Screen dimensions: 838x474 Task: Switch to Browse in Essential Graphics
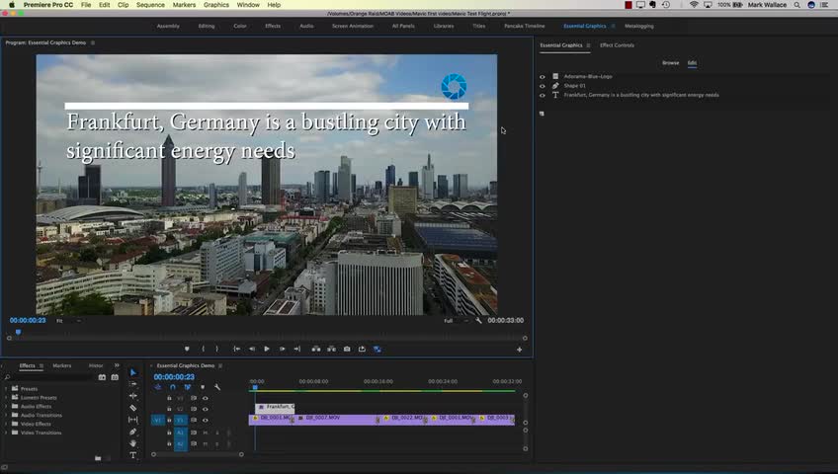[670, 63]
